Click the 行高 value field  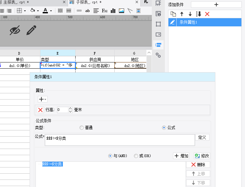tap(63, 110)
